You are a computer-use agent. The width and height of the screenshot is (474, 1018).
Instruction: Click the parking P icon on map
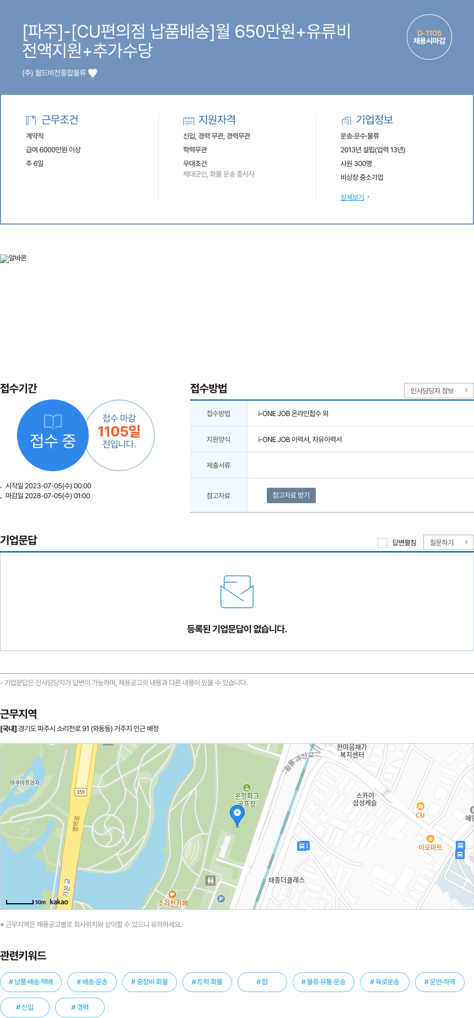pyautogui.click(x=221, y=899)
